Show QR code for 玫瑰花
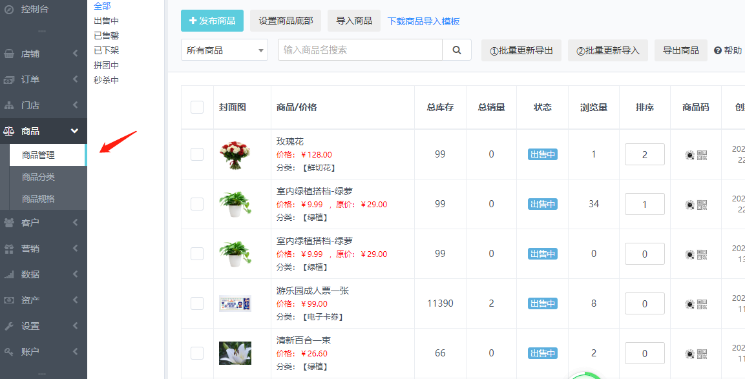 pyautogui.click(x=702, y=155)
